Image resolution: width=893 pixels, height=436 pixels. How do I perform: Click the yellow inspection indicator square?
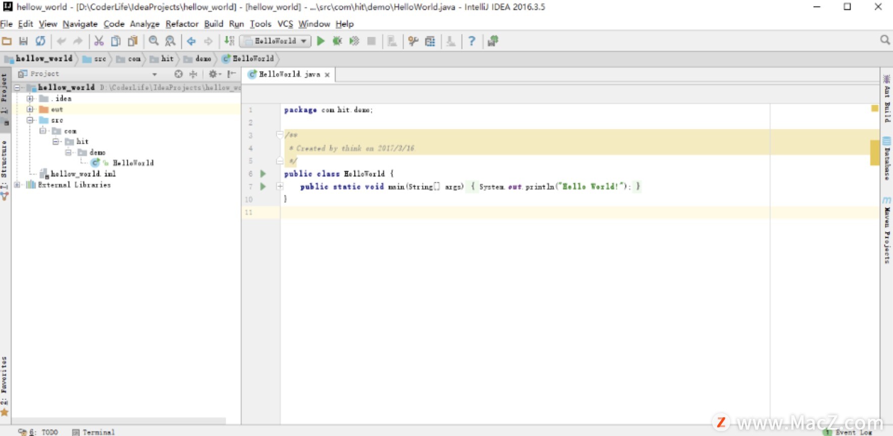pyautogui.click(x=875, y=108)
